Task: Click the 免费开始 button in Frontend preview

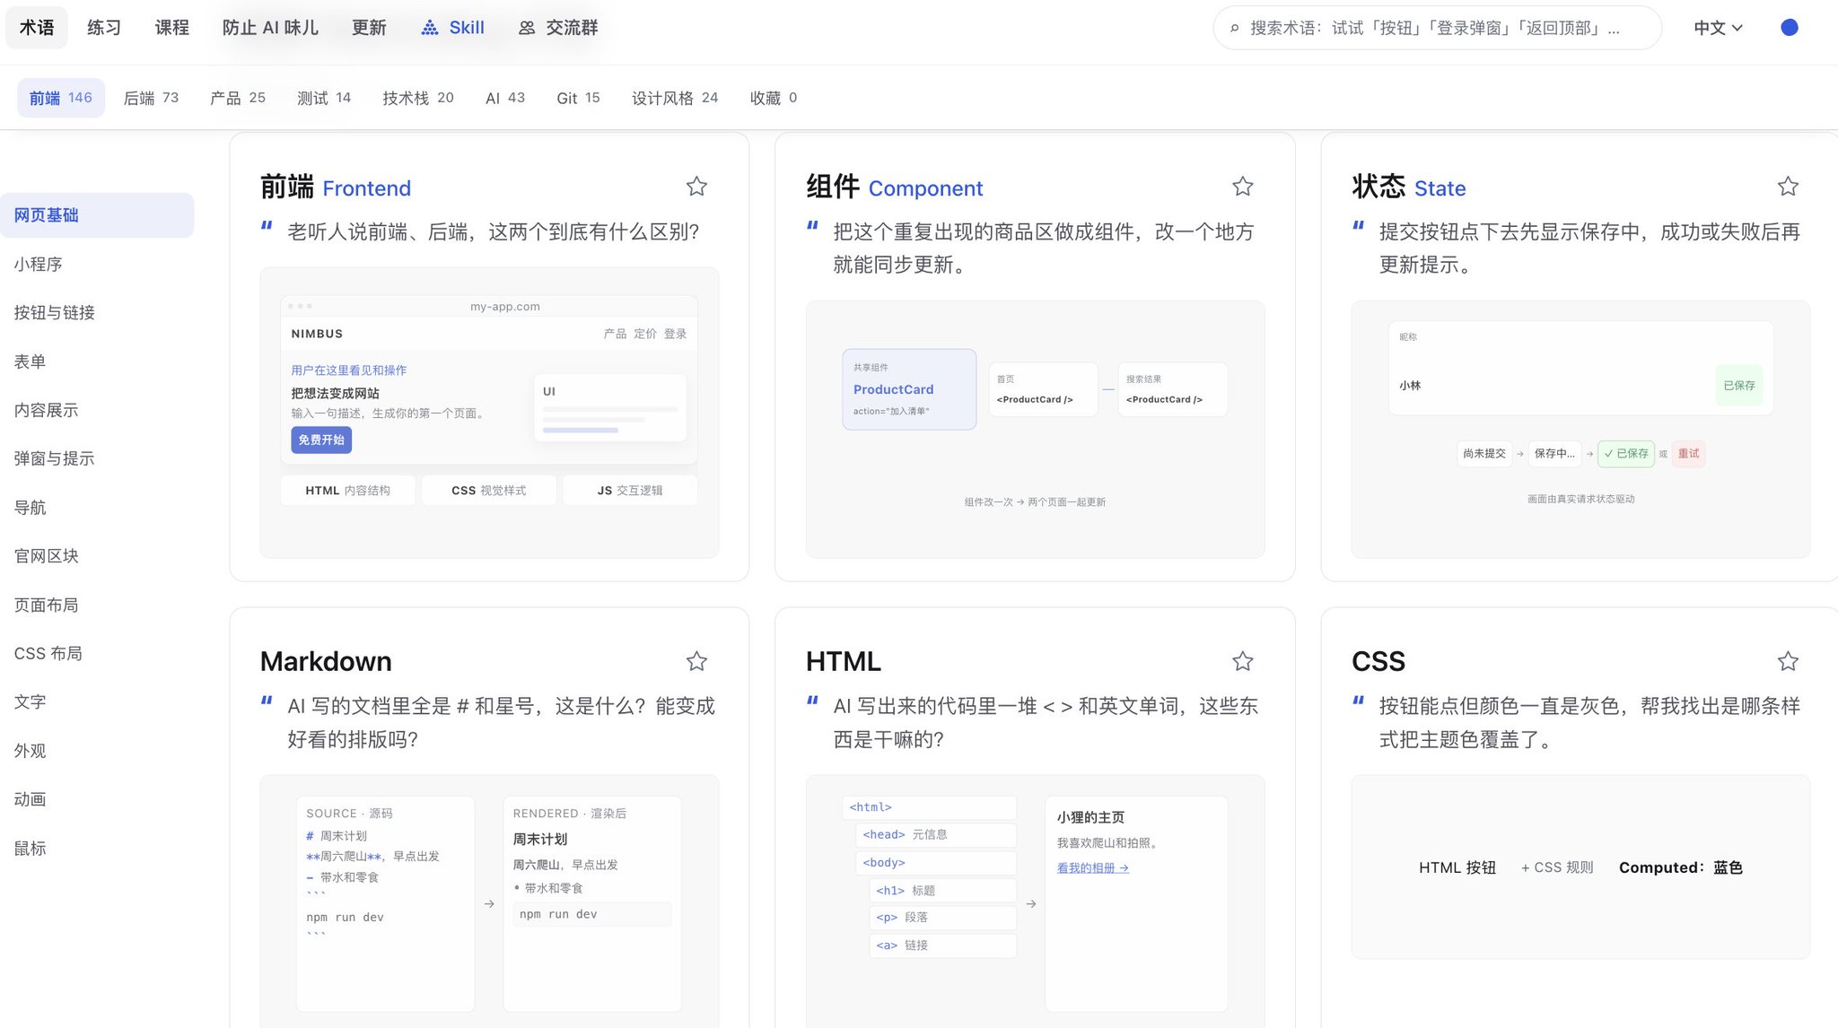Action: coord(321,440)
